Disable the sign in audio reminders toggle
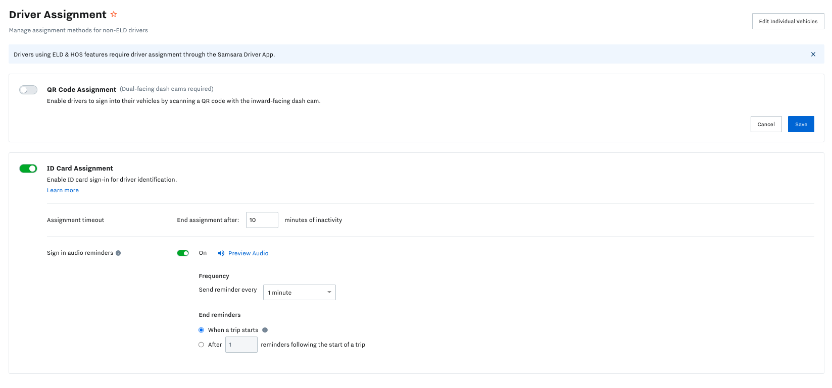 click(183, 253)
